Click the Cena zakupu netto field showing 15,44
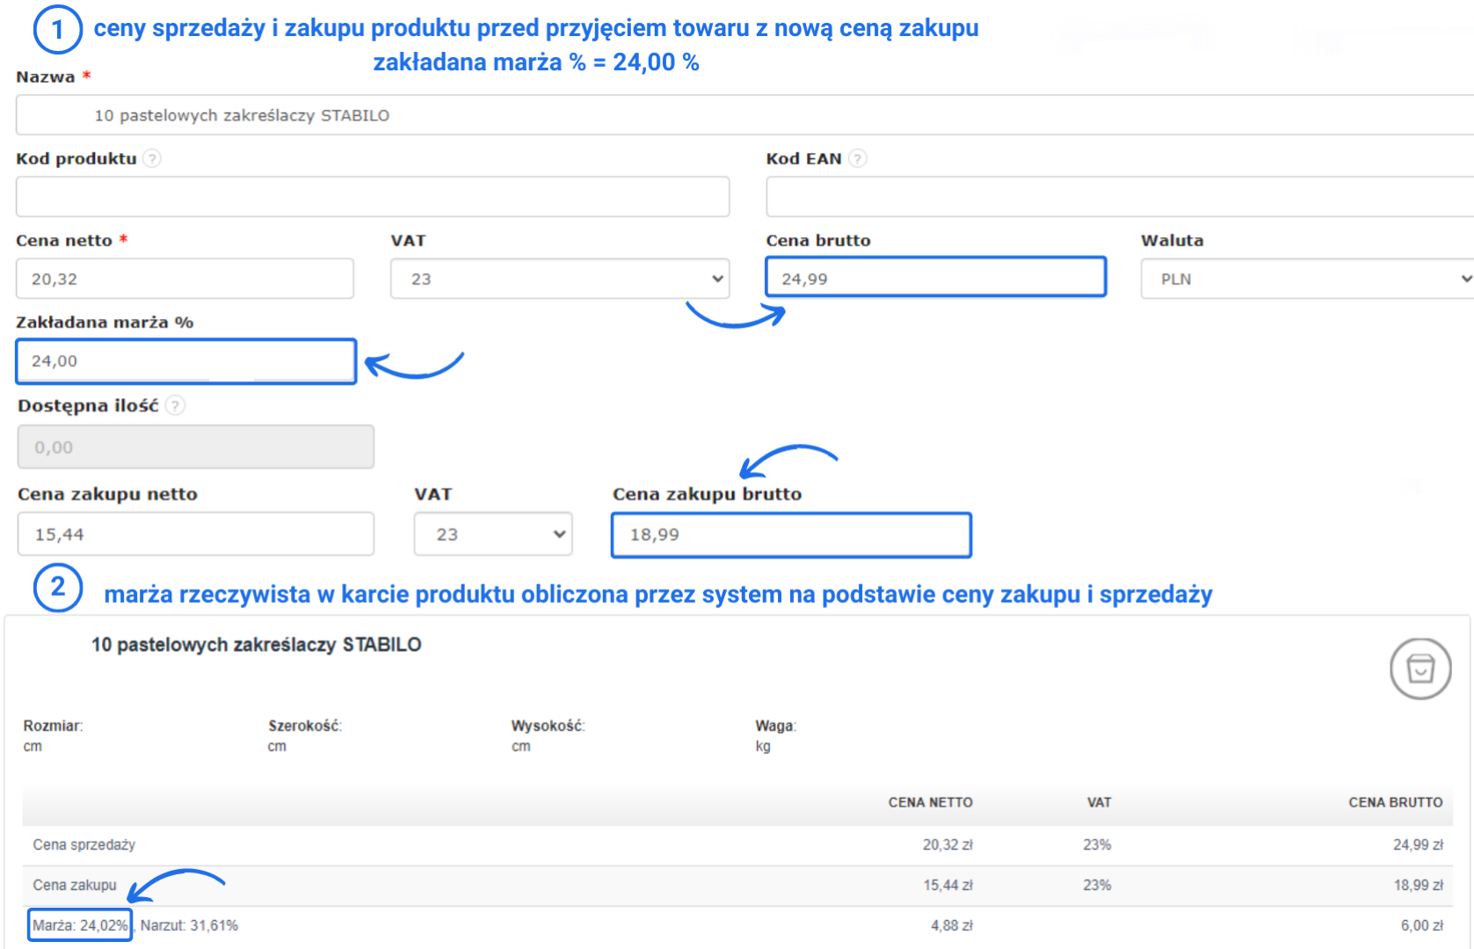1474x949 pixels. pos(195,533)
